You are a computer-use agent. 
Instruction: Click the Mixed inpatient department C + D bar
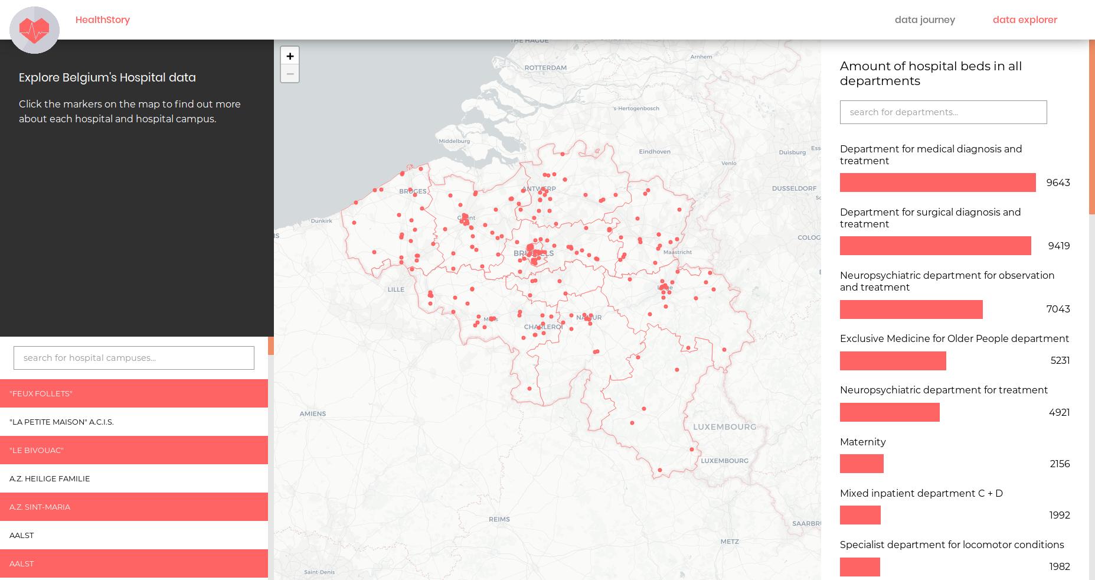click(x=860, y=515)
